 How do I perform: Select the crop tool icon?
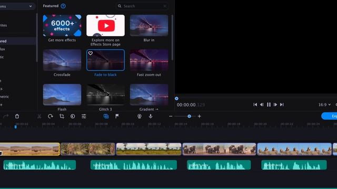tap(62, 116)
